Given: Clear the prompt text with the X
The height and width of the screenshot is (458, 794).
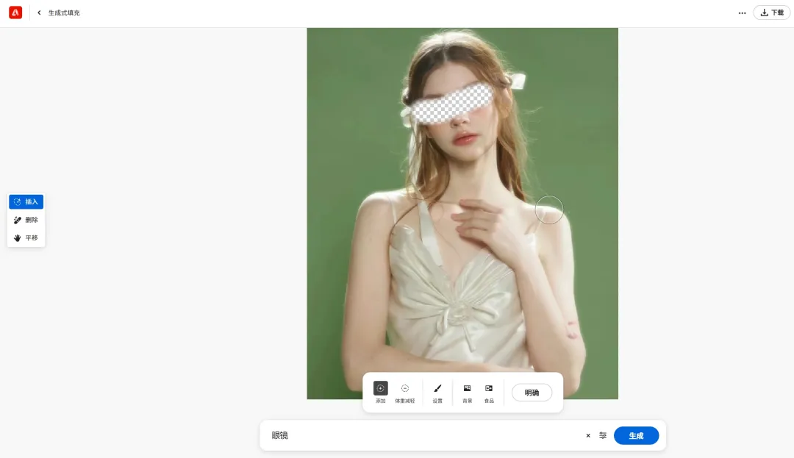Looking at the screenshot, I should [x=588, y=436].
